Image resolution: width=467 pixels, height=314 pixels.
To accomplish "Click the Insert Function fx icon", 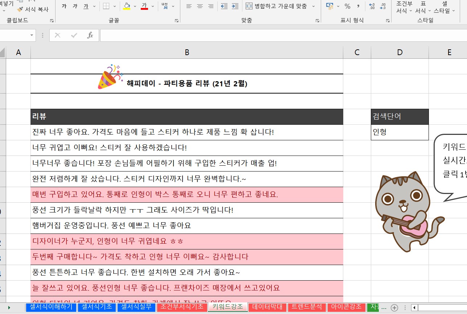I will [90, 36].
